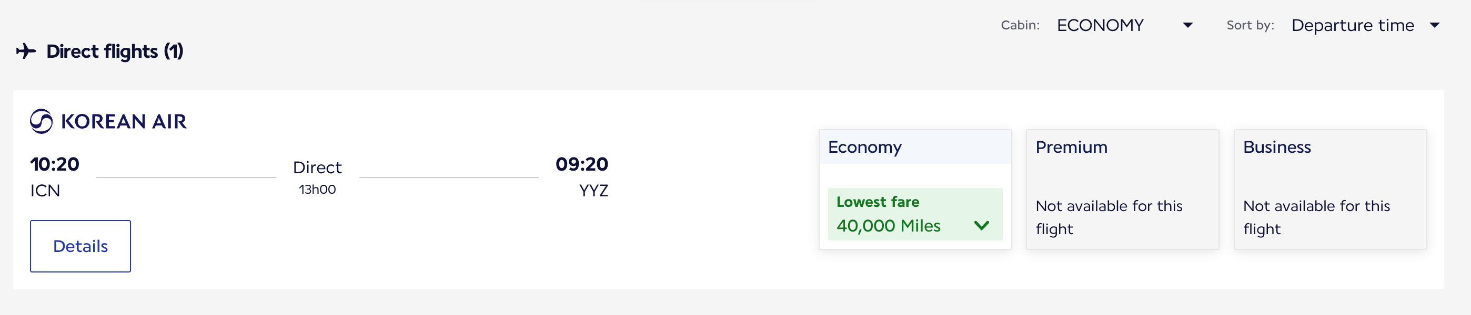1471x315 pixels.
Task: Click the Details button for the flight
Action: click(80, 246)
